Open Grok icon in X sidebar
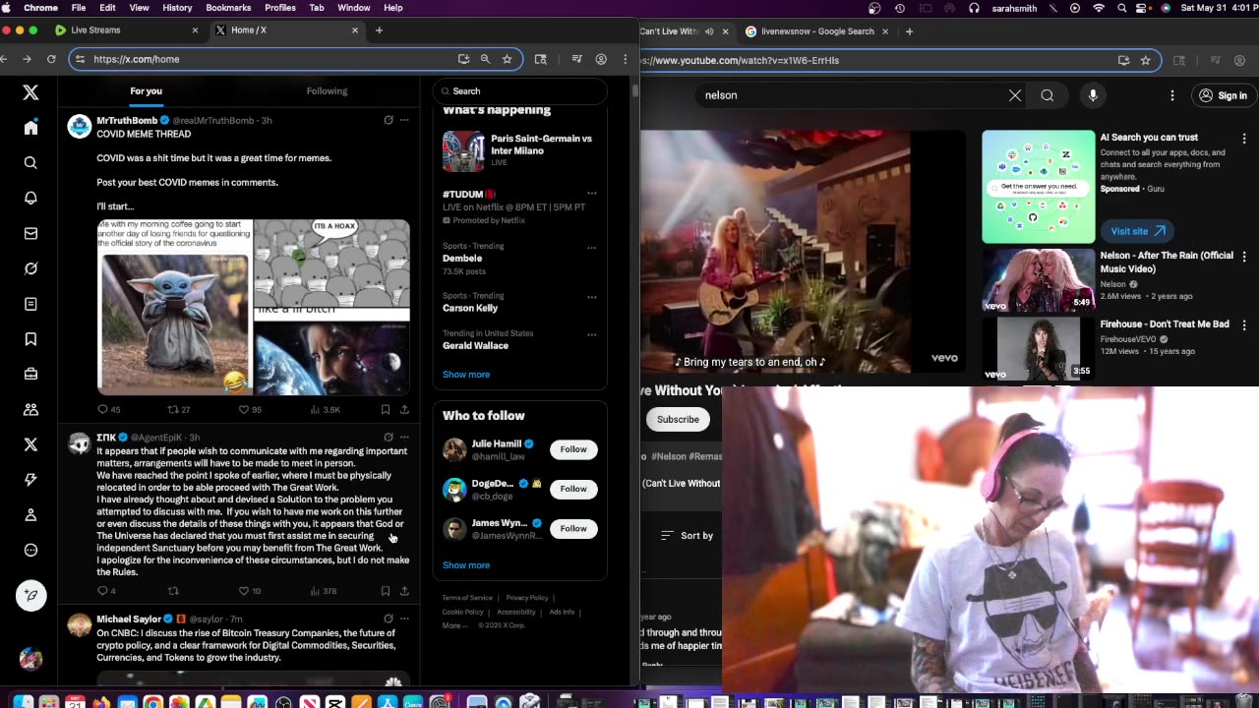Viewport: 1259px width, 708px height. click(30, 268)
